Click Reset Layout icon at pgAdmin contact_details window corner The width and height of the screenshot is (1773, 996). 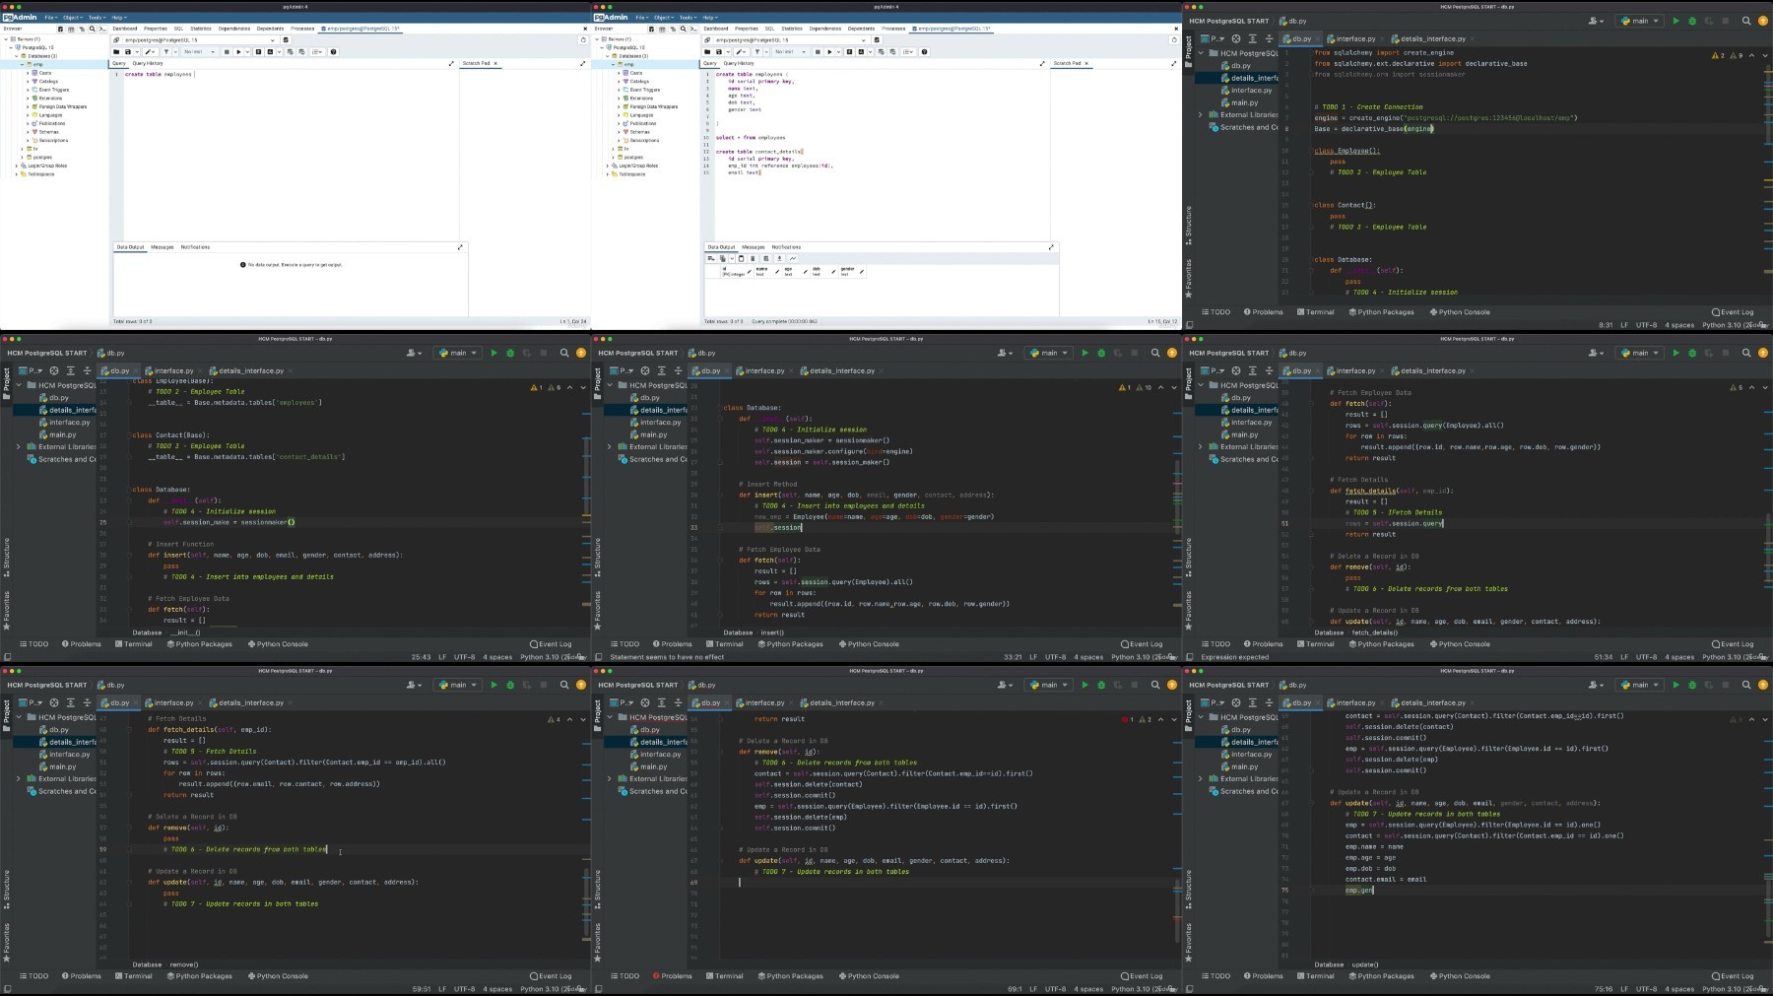coord(1174,39)
